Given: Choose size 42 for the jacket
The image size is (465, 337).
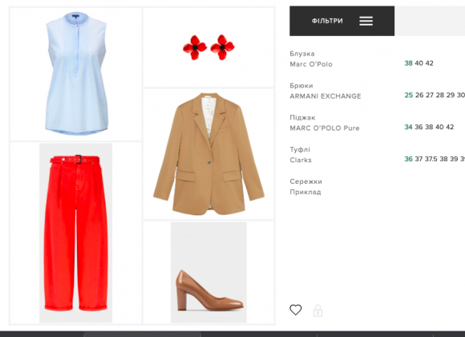Looking at the screenshot, I should [450, 127].
